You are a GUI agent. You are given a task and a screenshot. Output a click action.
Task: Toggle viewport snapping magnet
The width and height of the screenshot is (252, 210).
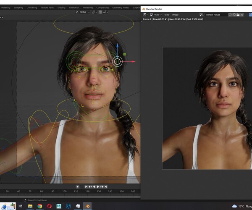pyautogui.click(x=100, y=12)
